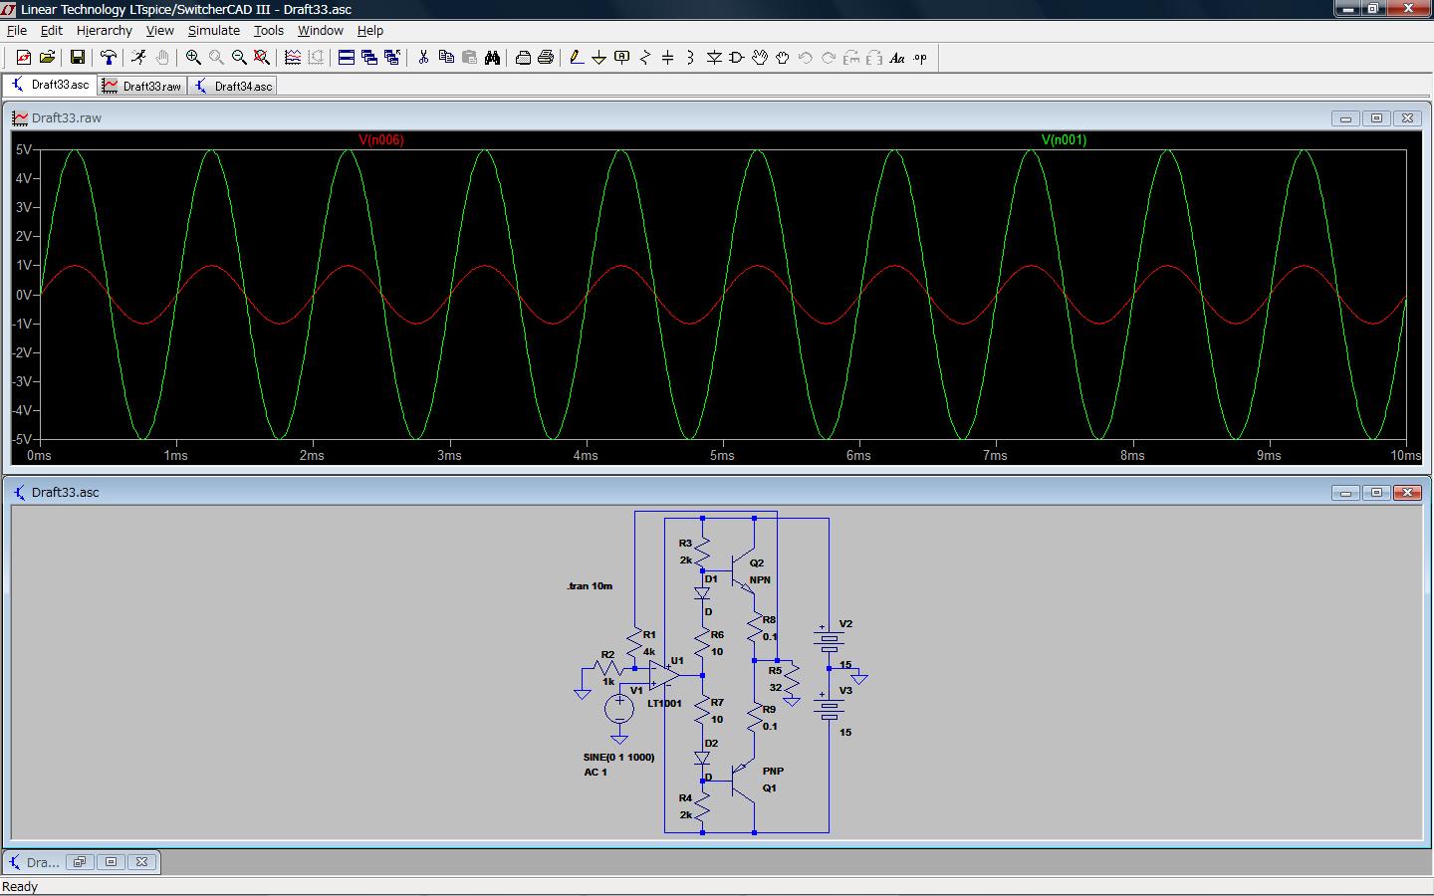Click the SPICE directive .op icon
The image size is (1434, 896).
[919, 58]
